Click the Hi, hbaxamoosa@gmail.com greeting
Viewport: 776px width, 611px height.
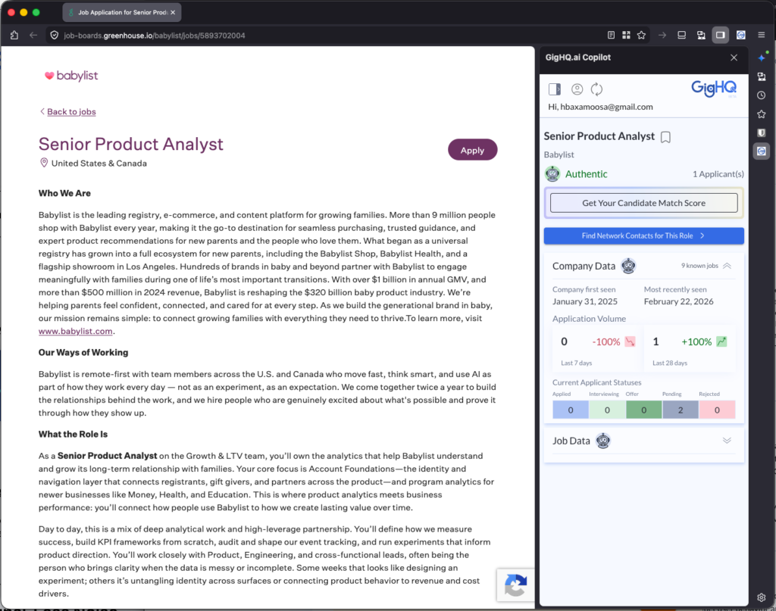coord(600,107)
